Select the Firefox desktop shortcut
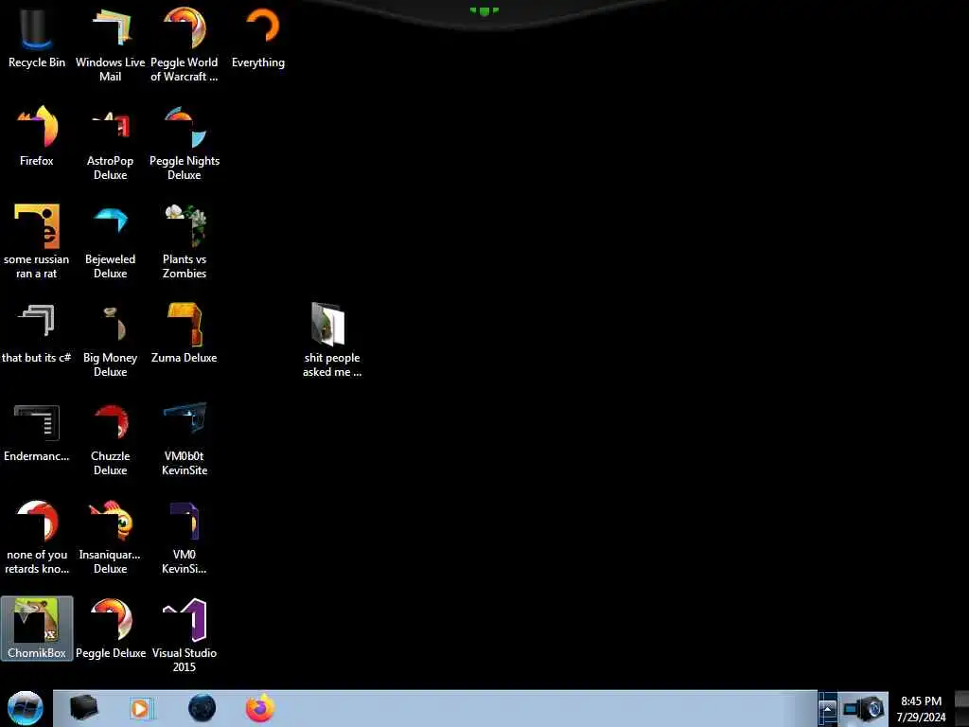The width and height of the screenshot is (969, 727). click(x=37, y=136)
